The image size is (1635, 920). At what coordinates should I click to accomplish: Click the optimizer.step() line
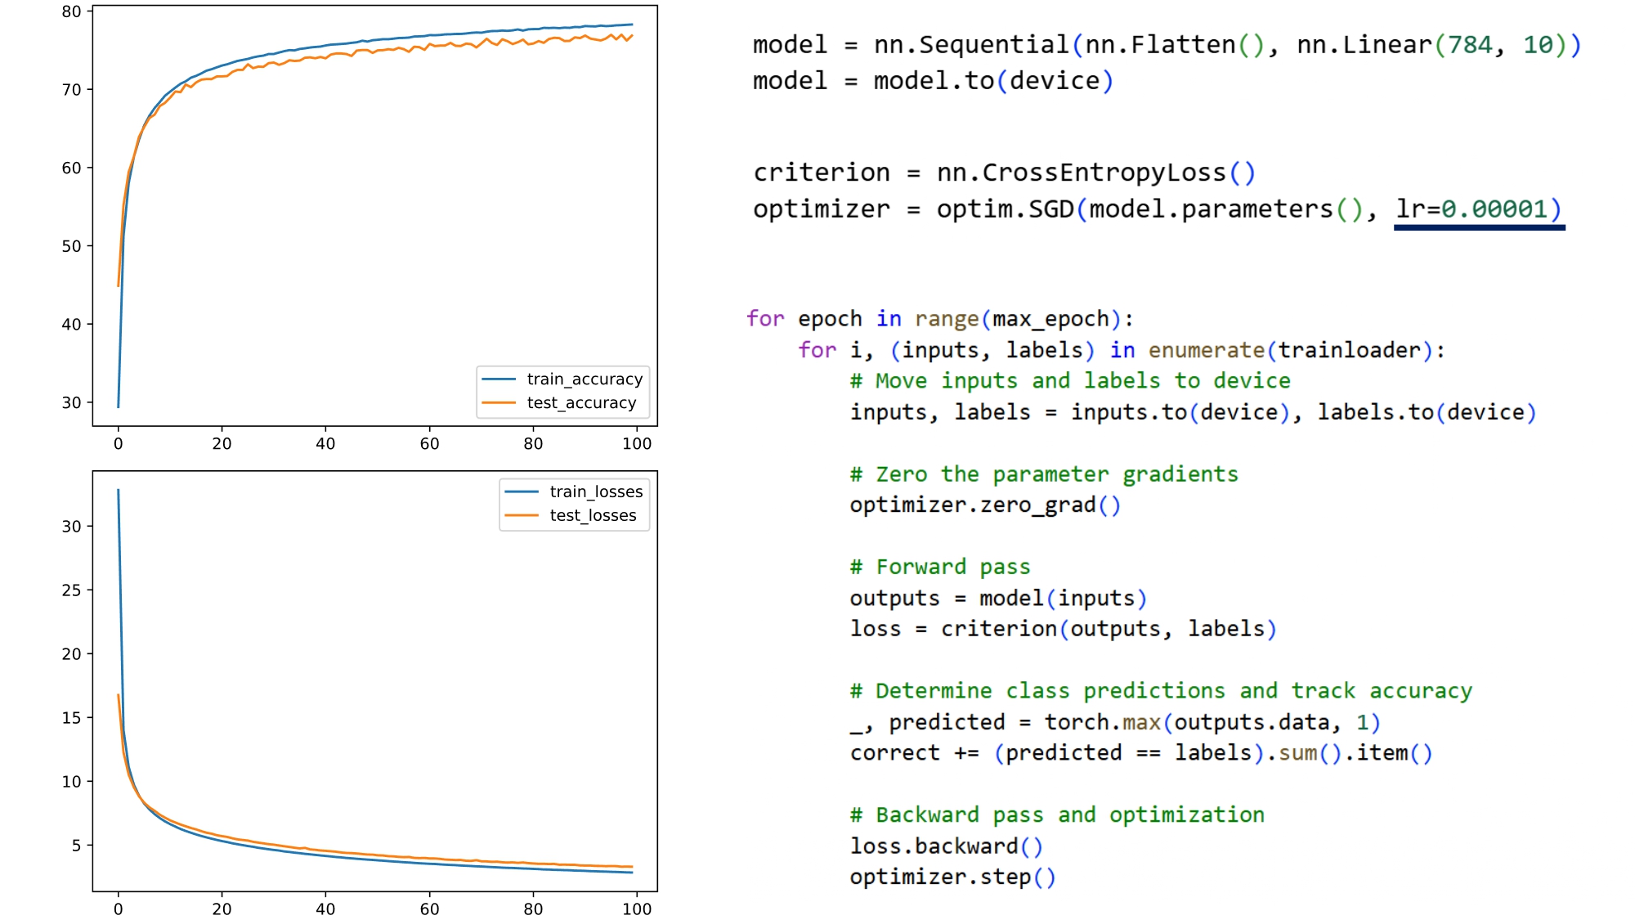[x=952, y=877]
